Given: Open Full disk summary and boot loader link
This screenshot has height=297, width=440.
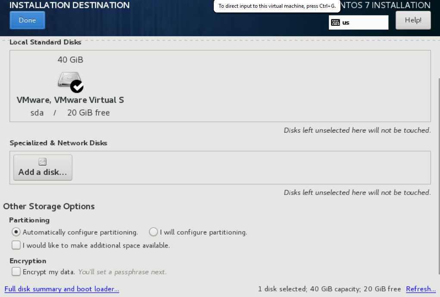Looking at the screenshot, I should [x=62, y=289].
